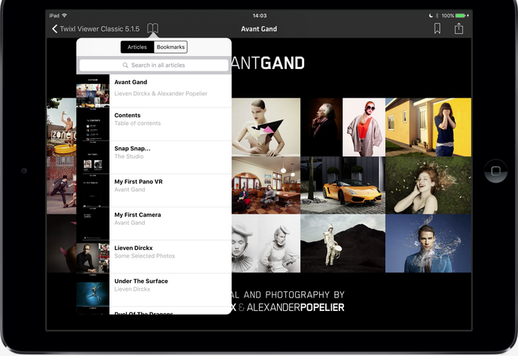Tap the Table of contents subtitle

click(x=137, y=123)
